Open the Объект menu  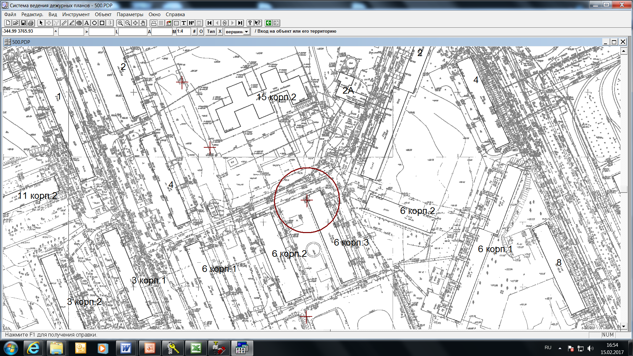(103, 14)
